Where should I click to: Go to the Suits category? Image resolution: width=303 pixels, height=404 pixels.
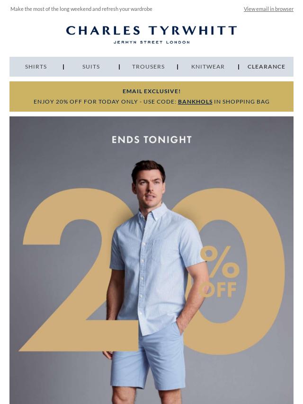(91, 67)
